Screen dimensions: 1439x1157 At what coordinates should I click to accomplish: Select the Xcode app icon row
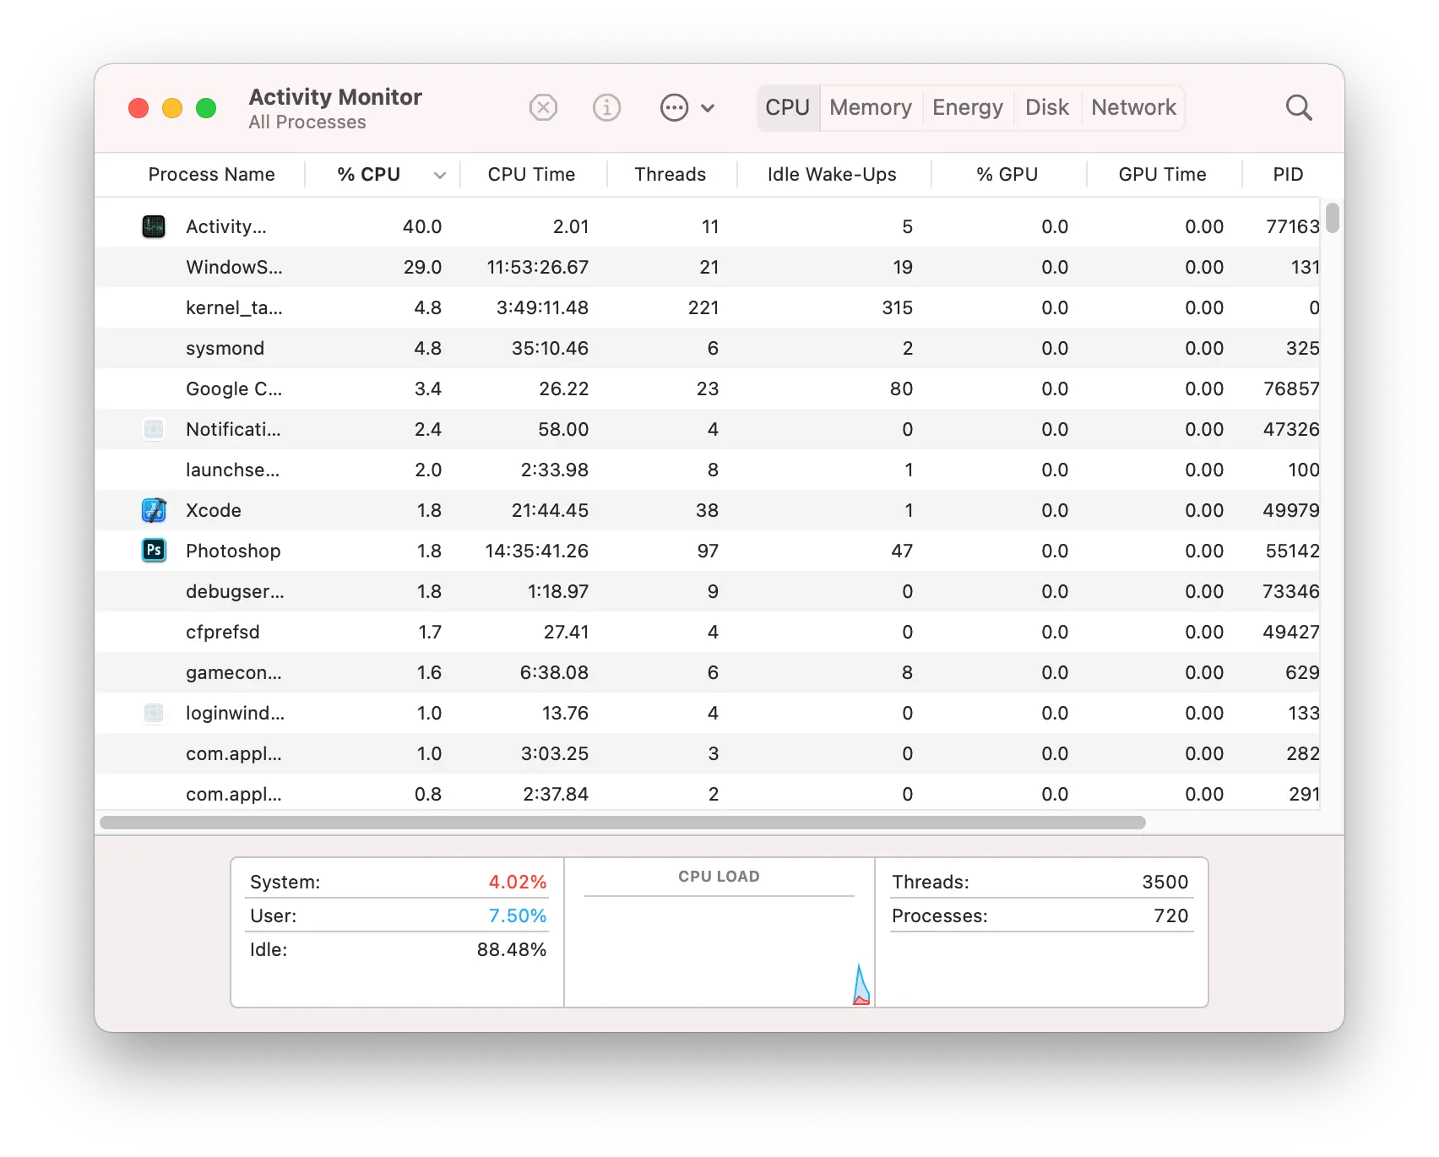point(154,510)
